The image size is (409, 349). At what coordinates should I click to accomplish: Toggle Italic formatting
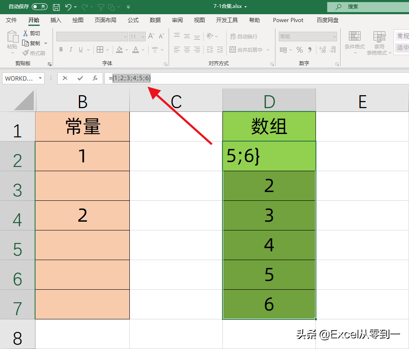pos(71,49)
